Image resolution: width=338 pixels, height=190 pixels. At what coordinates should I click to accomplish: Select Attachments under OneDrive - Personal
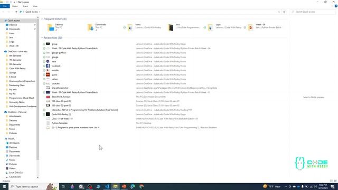click(15, 116)
